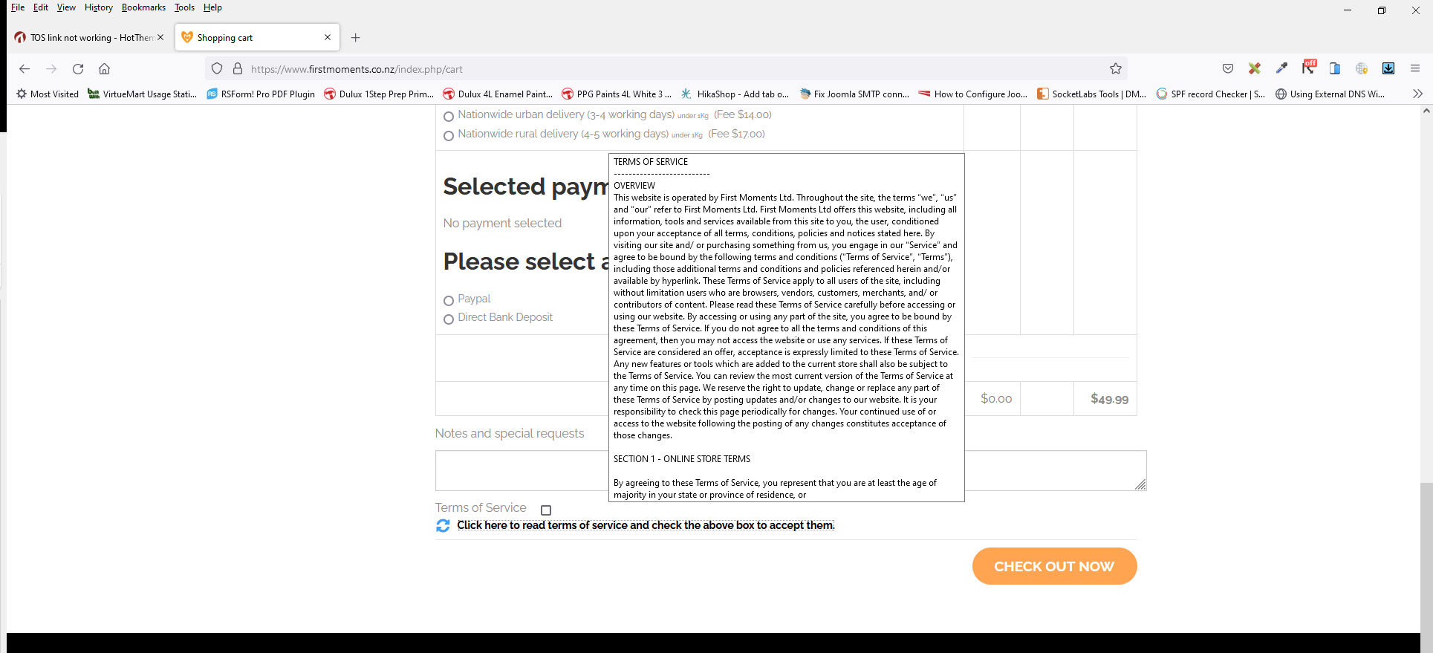Open the History menu
The height and width of the screenshot is (653, 1433).
click(99, 7)
